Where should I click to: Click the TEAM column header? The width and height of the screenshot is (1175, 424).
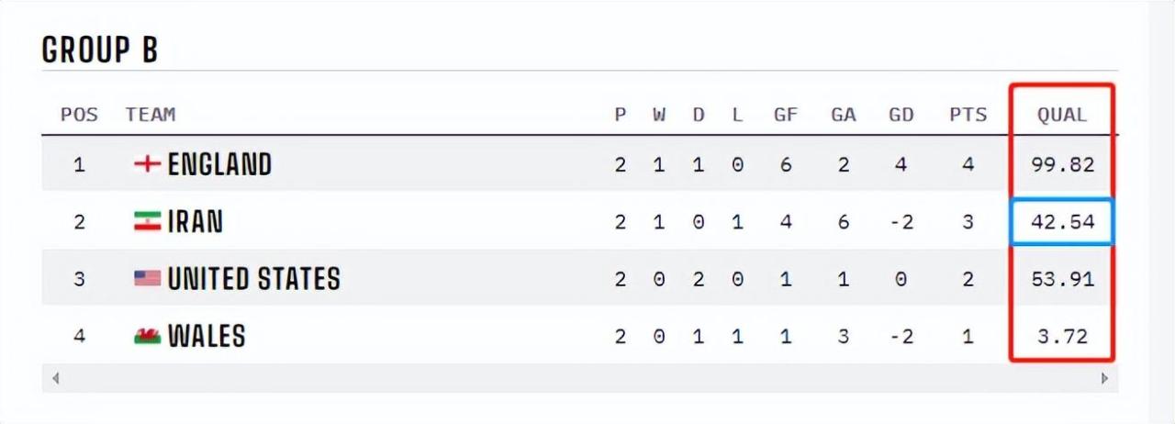pyautogui.click(x=151, y=115)
